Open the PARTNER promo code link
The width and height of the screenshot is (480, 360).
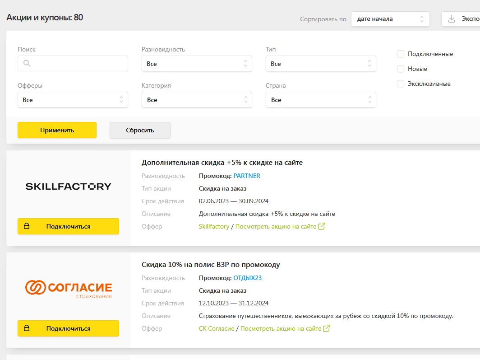click(247, 176)
